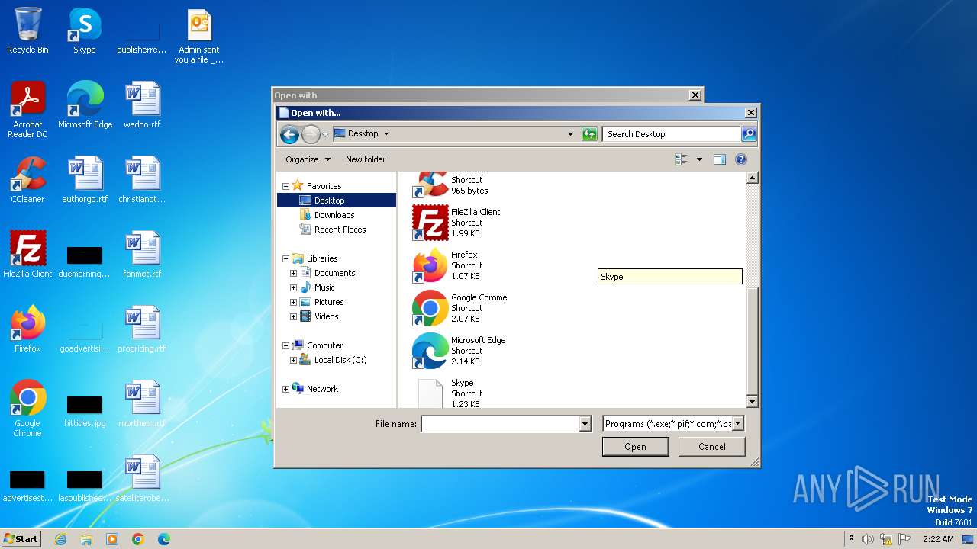This screenshot has height=549, width=977.
Task: Select the Skype desktop icon
Action: click(x=85, y=31)
